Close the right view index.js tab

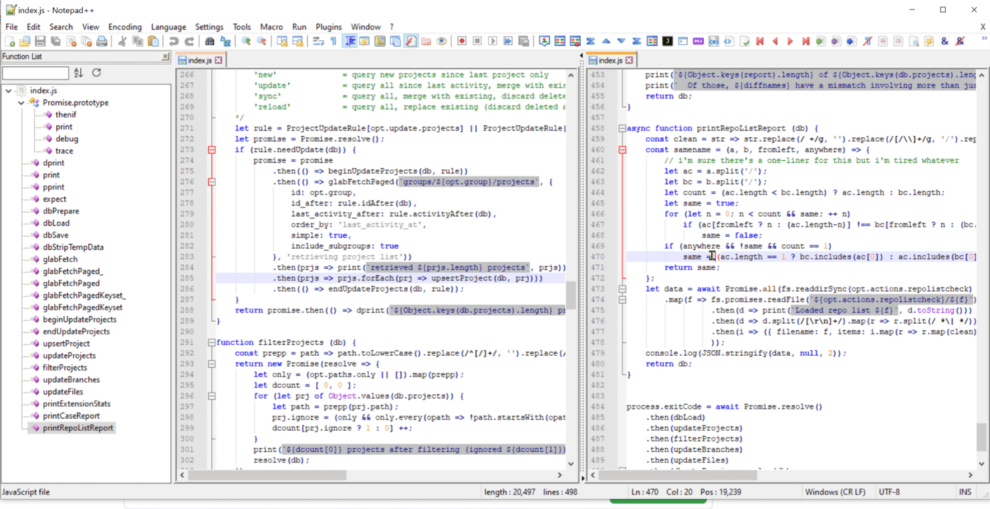point(629,60)
